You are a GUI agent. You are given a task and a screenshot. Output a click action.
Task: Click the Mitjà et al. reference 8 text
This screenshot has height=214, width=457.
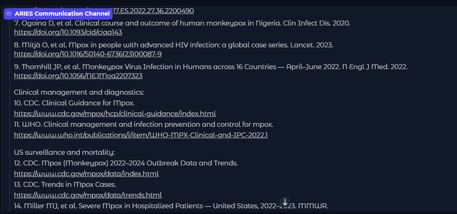173,44
